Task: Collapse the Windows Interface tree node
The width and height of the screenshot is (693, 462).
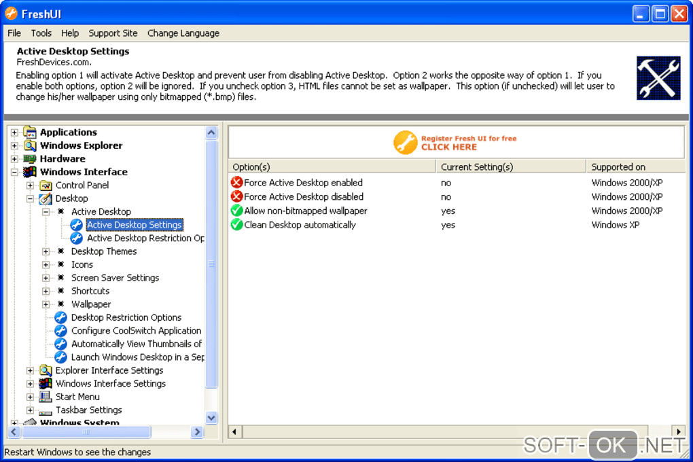Action: 14,172
